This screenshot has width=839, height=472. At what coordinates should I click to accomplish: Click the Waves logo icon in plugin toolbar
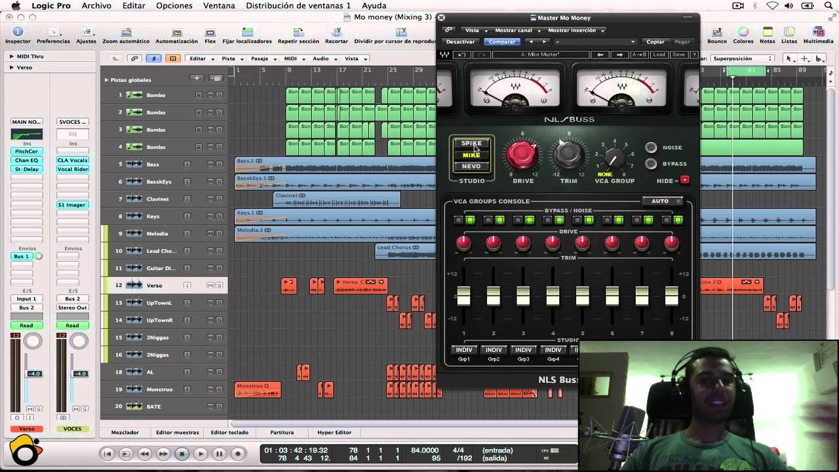click(445, 55)
